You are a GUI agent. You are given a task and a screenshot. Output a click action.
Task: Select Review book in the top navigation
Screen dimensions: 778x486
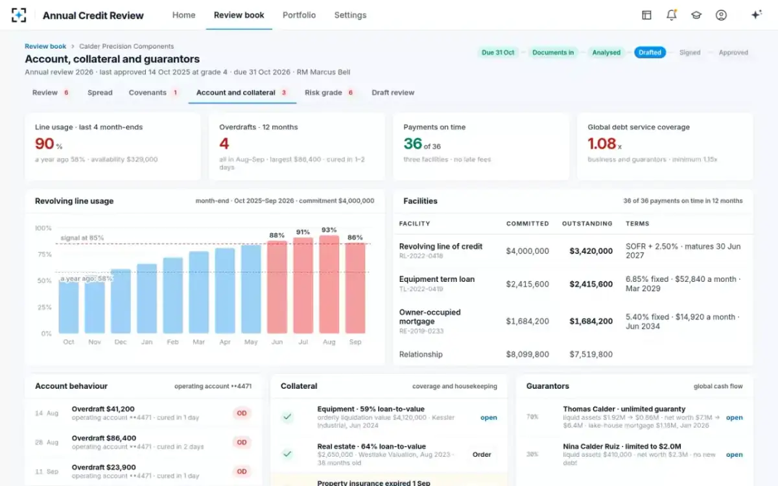pos(239,15)
